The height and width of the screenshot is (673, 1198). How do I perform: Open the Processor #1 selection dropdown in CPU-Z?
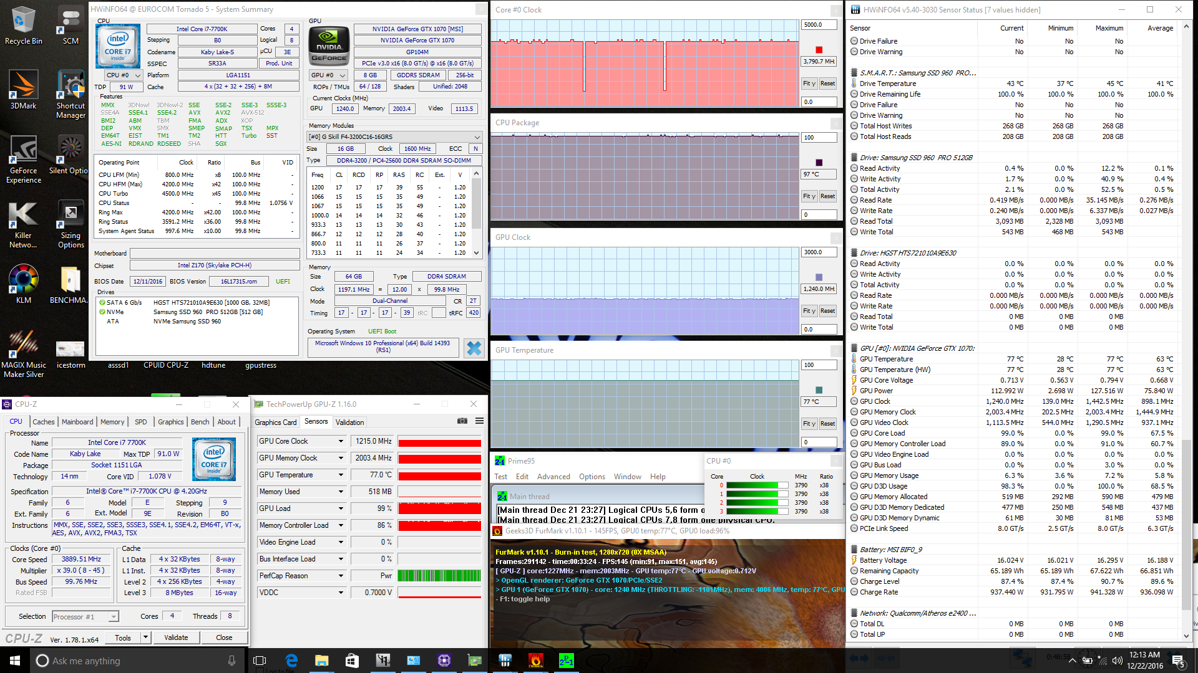tap(85, 617)
